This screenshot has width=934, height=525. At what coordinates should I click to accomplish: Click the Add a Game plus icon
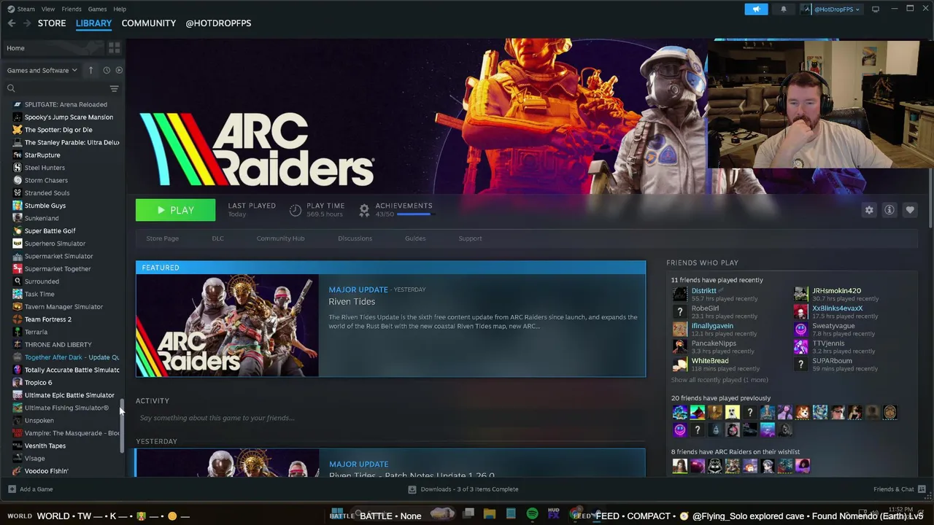12,489
